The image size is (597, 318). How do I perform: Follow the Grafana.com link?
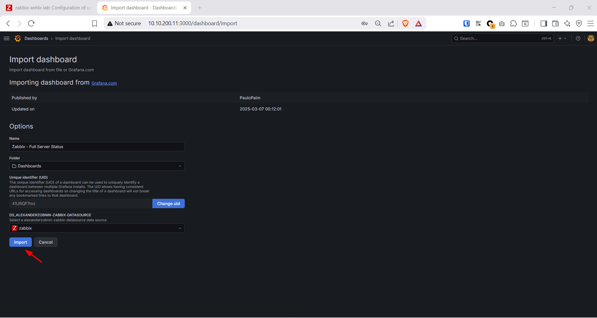pos(104,83)
